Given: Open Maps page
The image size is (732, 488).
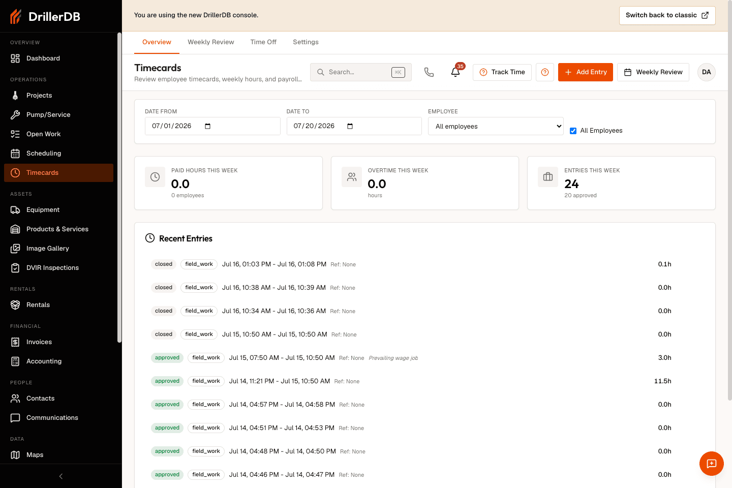Looking at the screenshot, I should pos(58,455).
